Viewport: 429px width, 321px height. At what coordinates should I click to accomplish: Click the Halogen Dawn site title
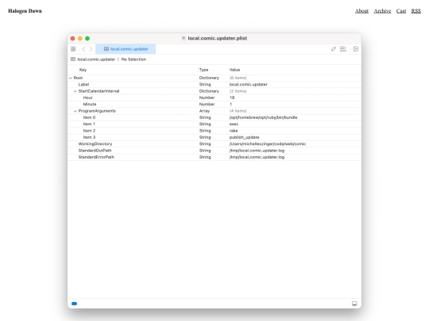[25, 11]
